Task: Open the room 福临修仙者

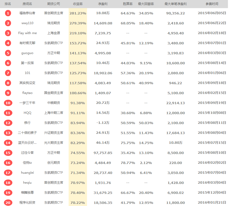Action: pos(27,13)
